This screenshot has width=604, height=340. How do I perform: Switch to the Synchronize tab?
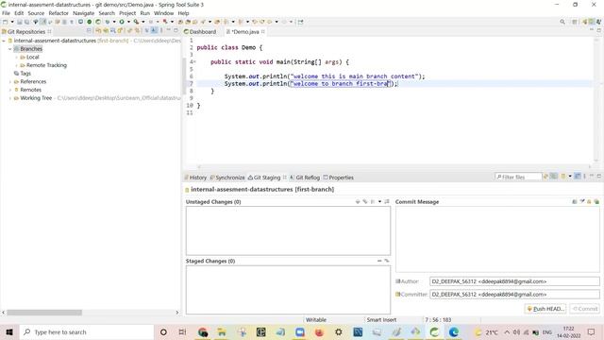click(x=227, y=178)
